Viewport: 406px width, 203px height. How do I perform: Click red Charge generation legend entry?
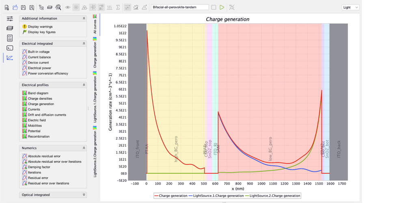pos(171,196)
